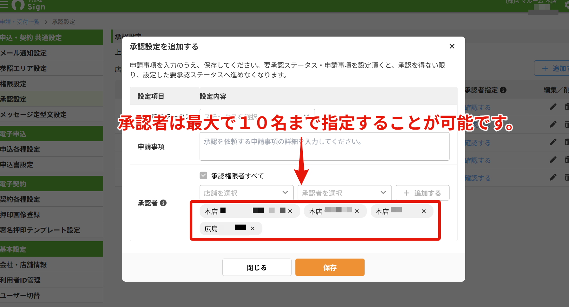569x307 pixels.
Task: Open 申込書設定 in sidebar
Action: 51,165
